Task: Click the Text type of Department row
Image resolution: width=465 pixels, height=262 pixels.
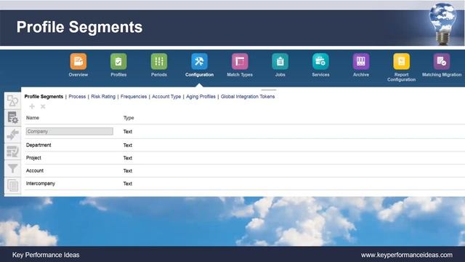Action: click(128, 145)
